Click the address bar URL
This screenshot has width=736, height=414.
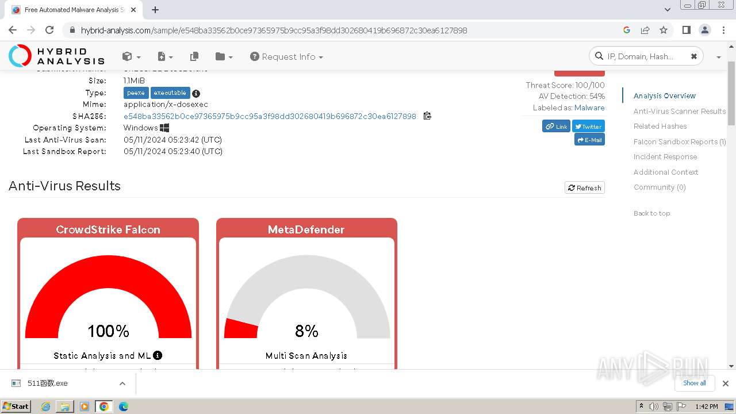[274, 30]
